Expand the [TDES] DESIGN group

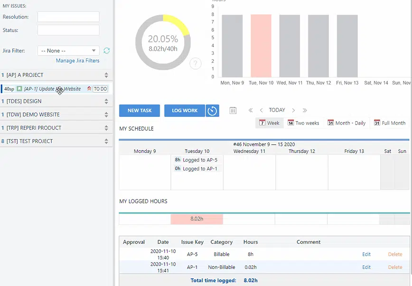[x=106, y=101]
